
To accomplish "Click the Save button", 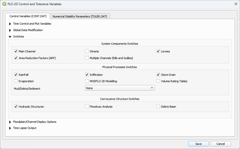I will coord(198,144).
